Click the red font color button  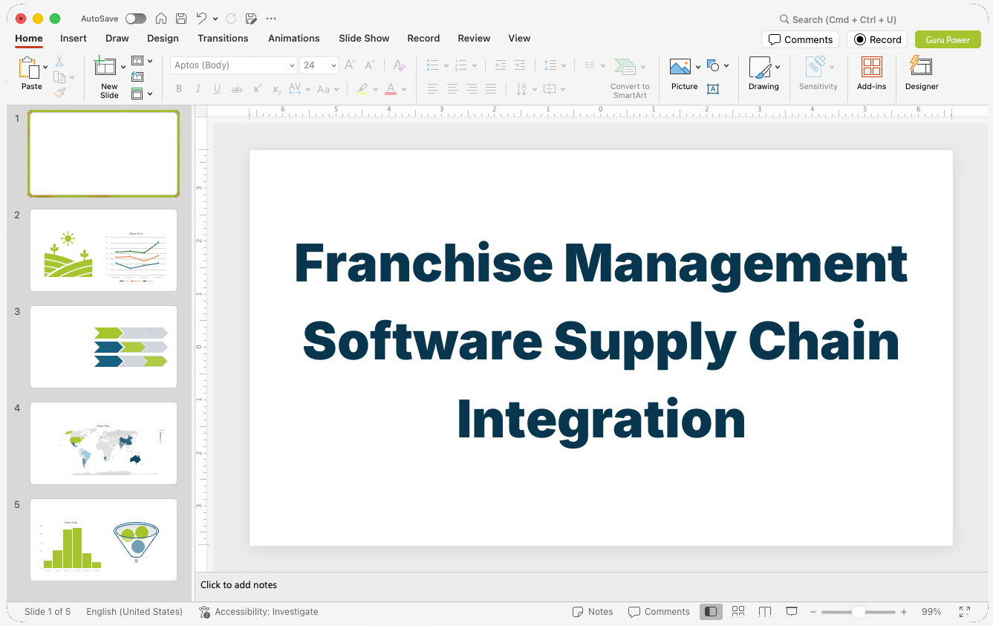click(x=391, y=89)
